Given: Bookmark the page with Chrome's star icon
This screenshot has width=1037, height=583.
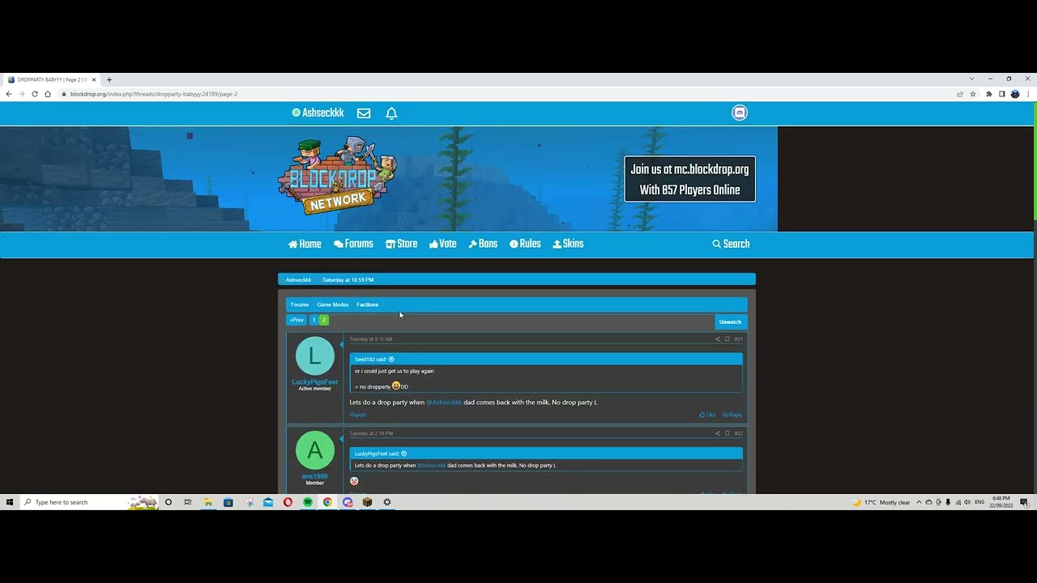Looking at the screenshot, I should point(973,94).
